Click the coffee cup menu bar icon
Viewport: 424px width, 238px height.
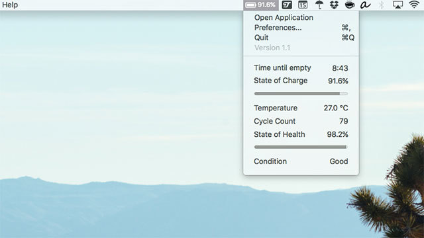point(350,5)
